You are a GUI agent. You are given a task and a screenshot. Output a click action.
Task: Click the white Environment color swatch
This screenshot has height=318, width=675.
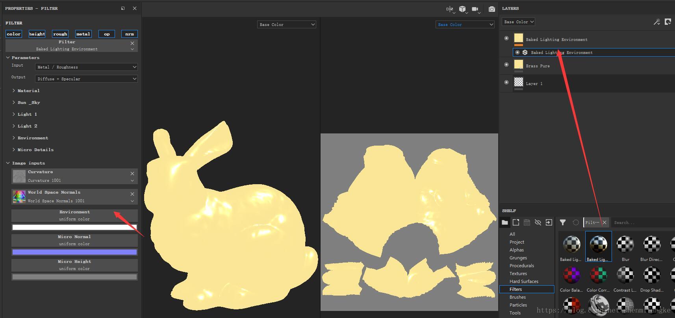click(x=74, y=227)
